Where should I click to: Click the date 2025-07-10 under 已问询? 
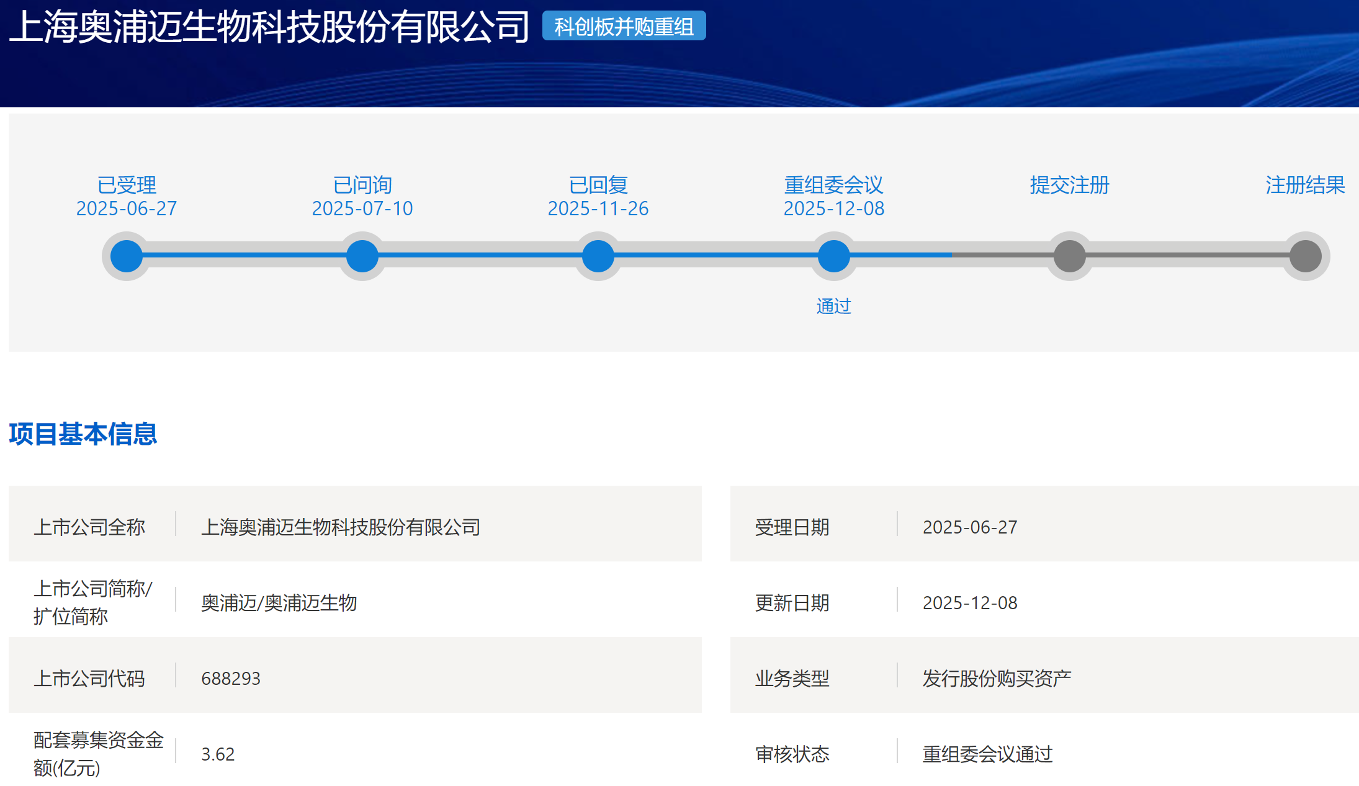point(362,209)
